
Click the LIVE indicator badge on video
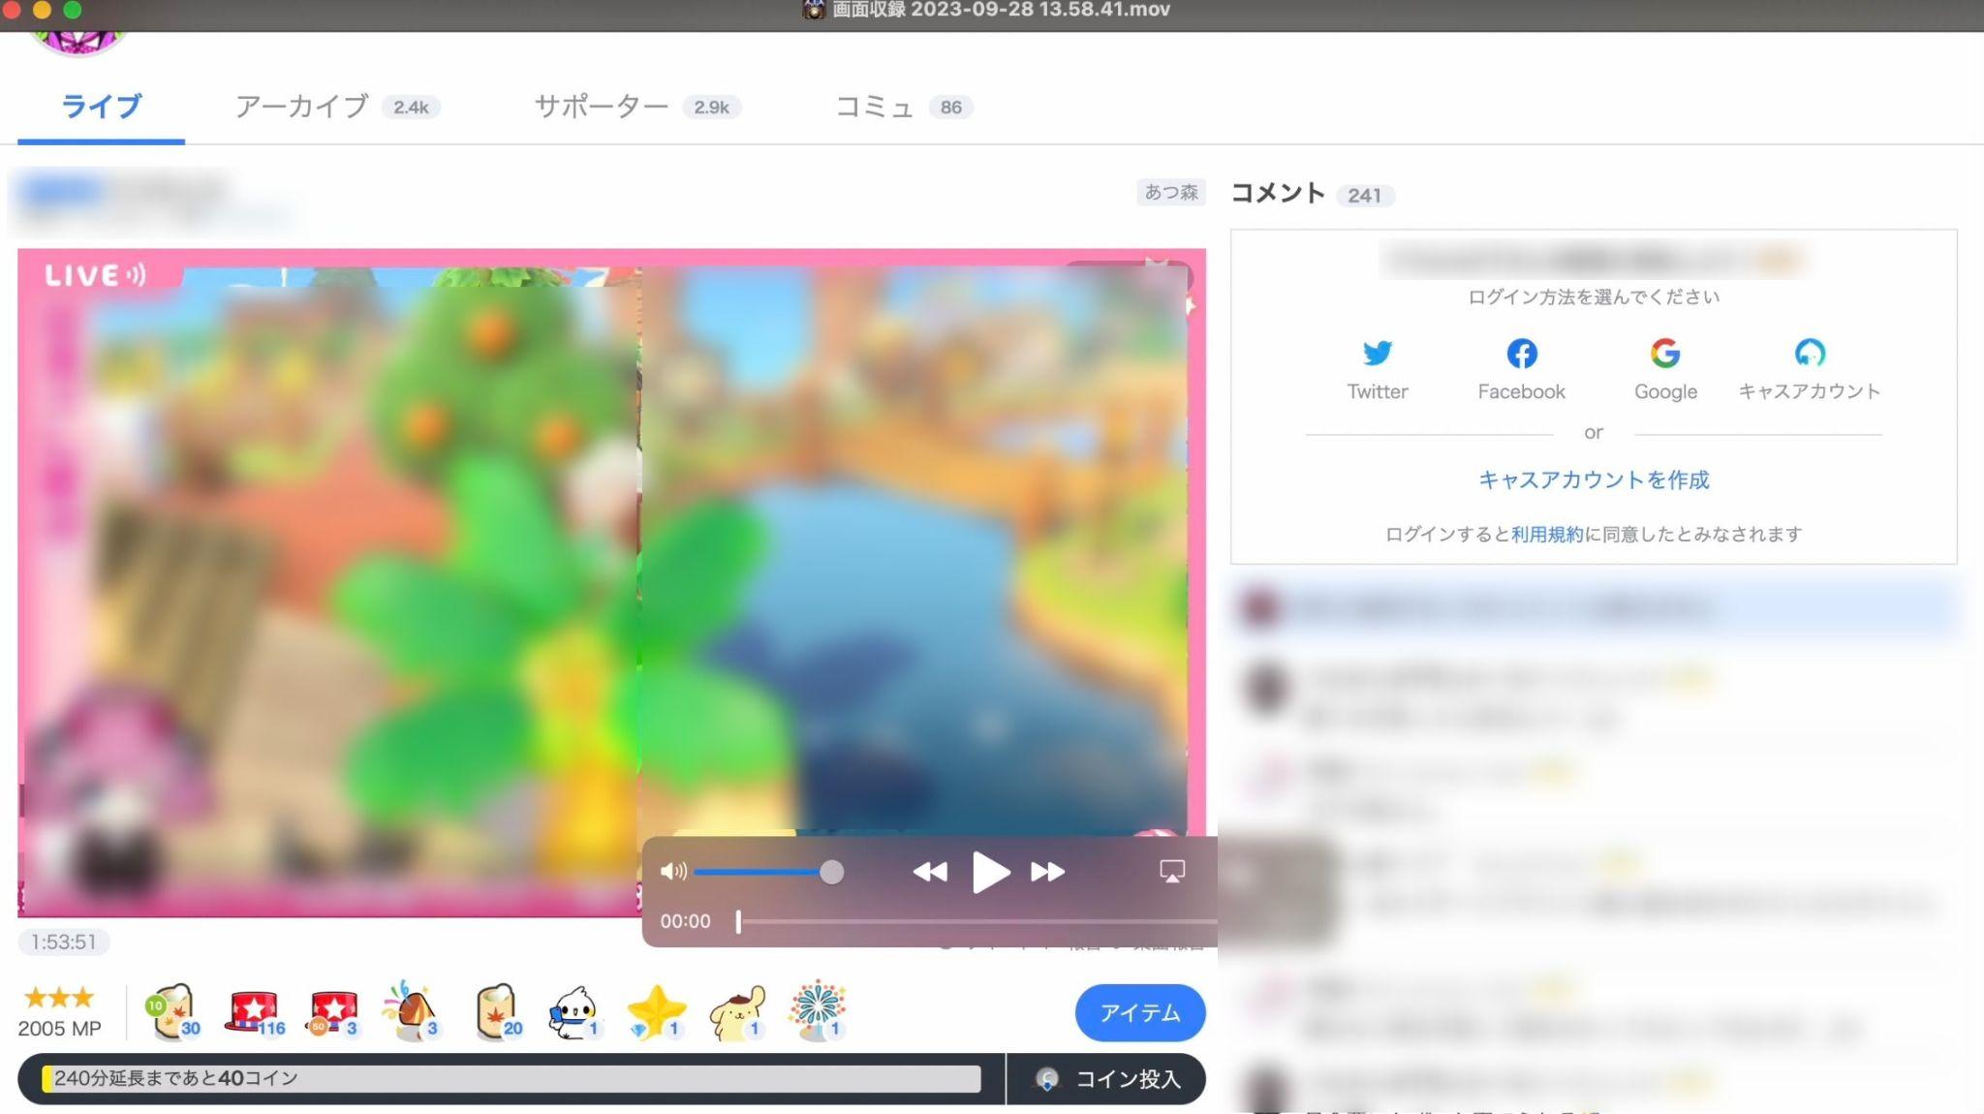(95, 275)
